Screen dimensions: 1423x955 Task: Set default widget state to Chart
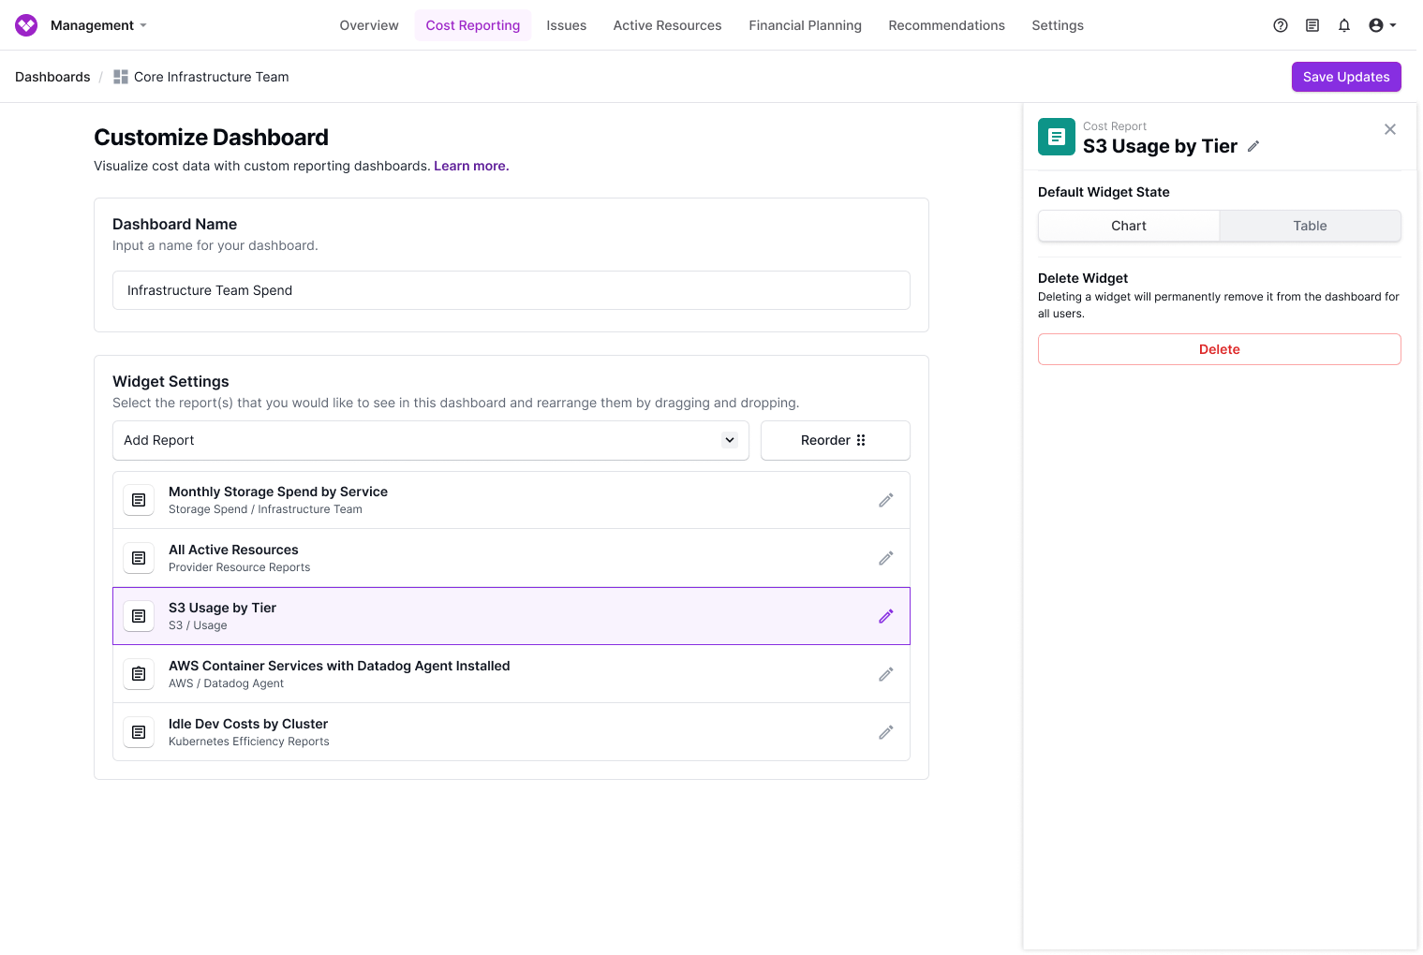pos(1128,226)
